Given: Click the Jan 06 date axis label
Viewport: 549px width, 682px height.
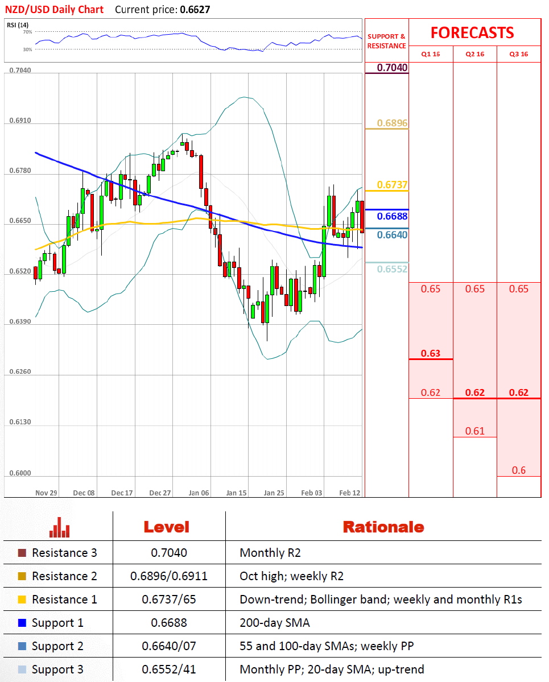Looking at the screenshot, I should tap(199, 493).
